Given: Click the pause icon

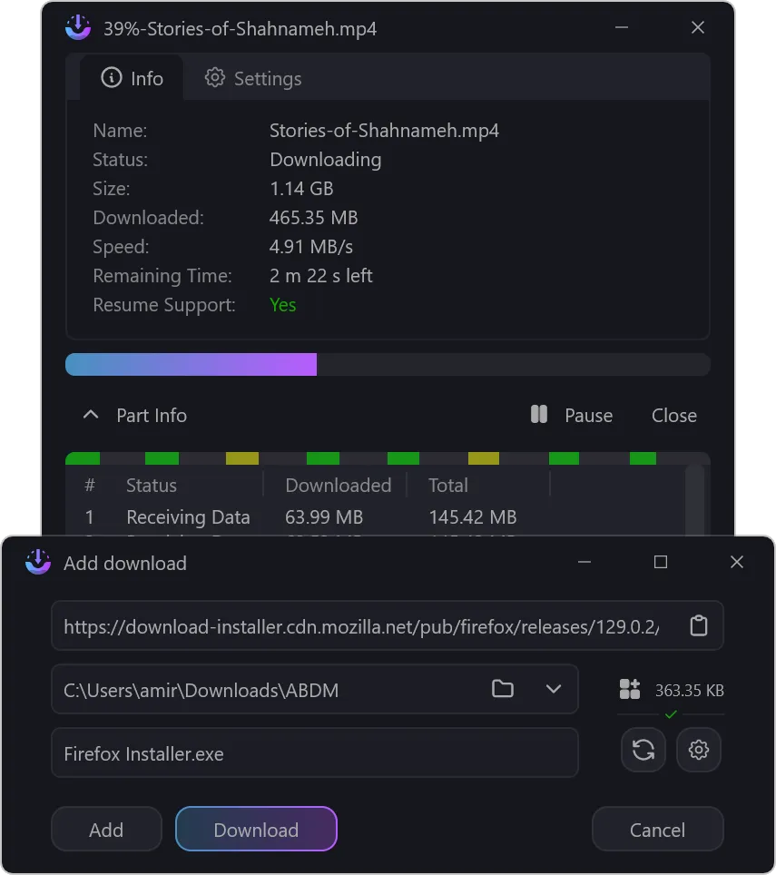Looking at the screenshot, I should click(539, 415).
